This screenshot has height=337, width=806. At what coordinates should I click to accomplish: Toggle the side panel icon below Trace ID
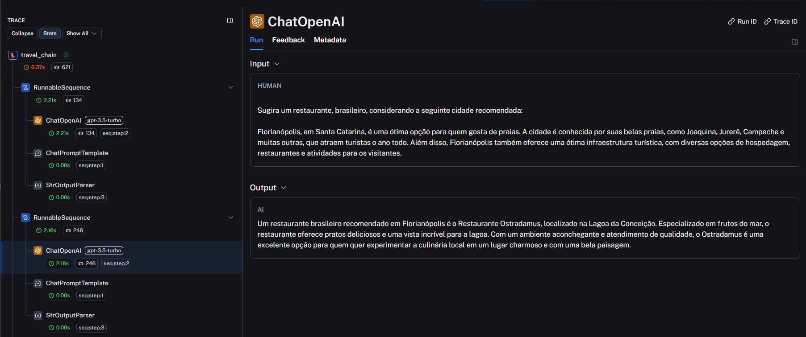795,42
